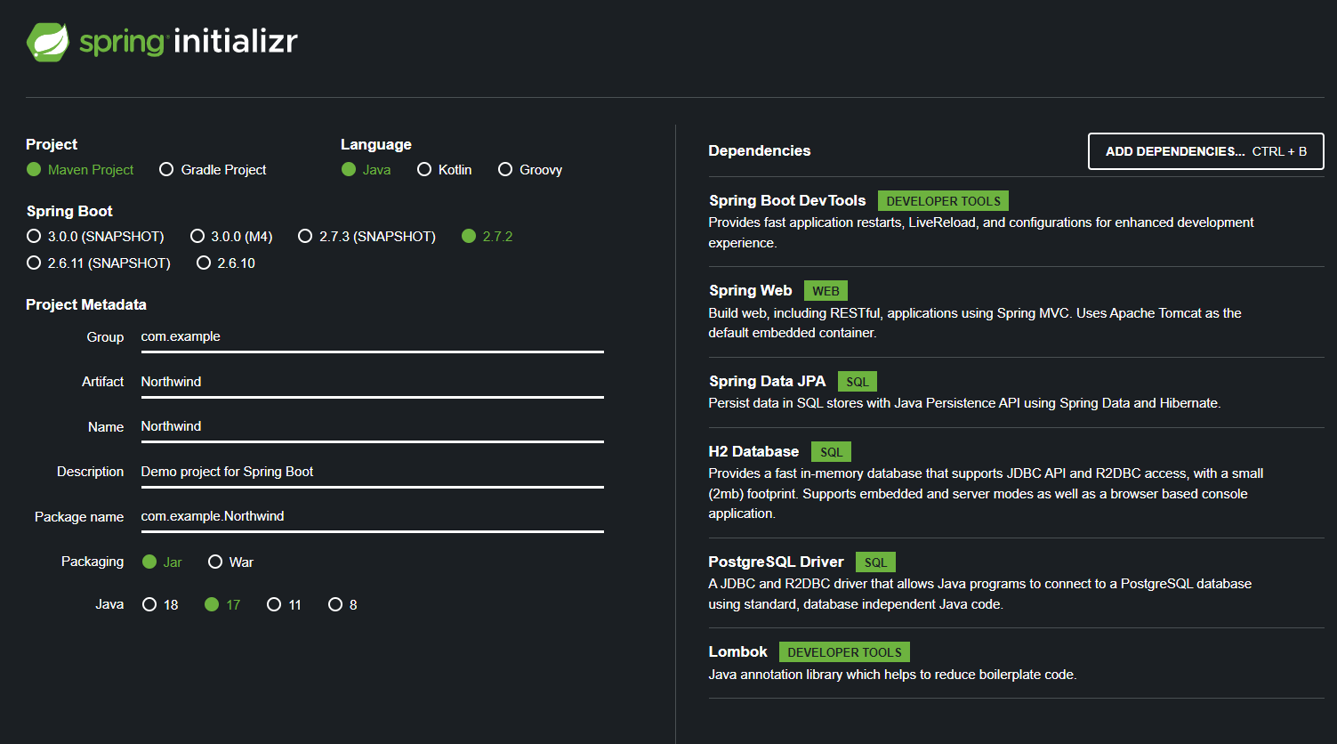This screenshot has width=1337, height=744.
Task: Click the Description input field
Action: (371, 471)
